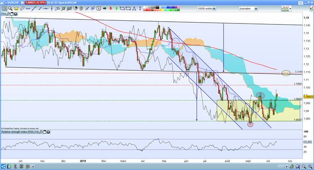Click the horizontal scrollbar thumb
The width and height of the screenshot is (314, 170).
[281, 166]
